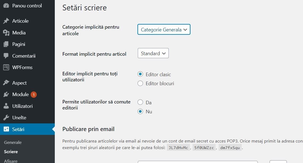303x163 pixels.
Task: Click the Module update count badge
Action: [34, 95]
